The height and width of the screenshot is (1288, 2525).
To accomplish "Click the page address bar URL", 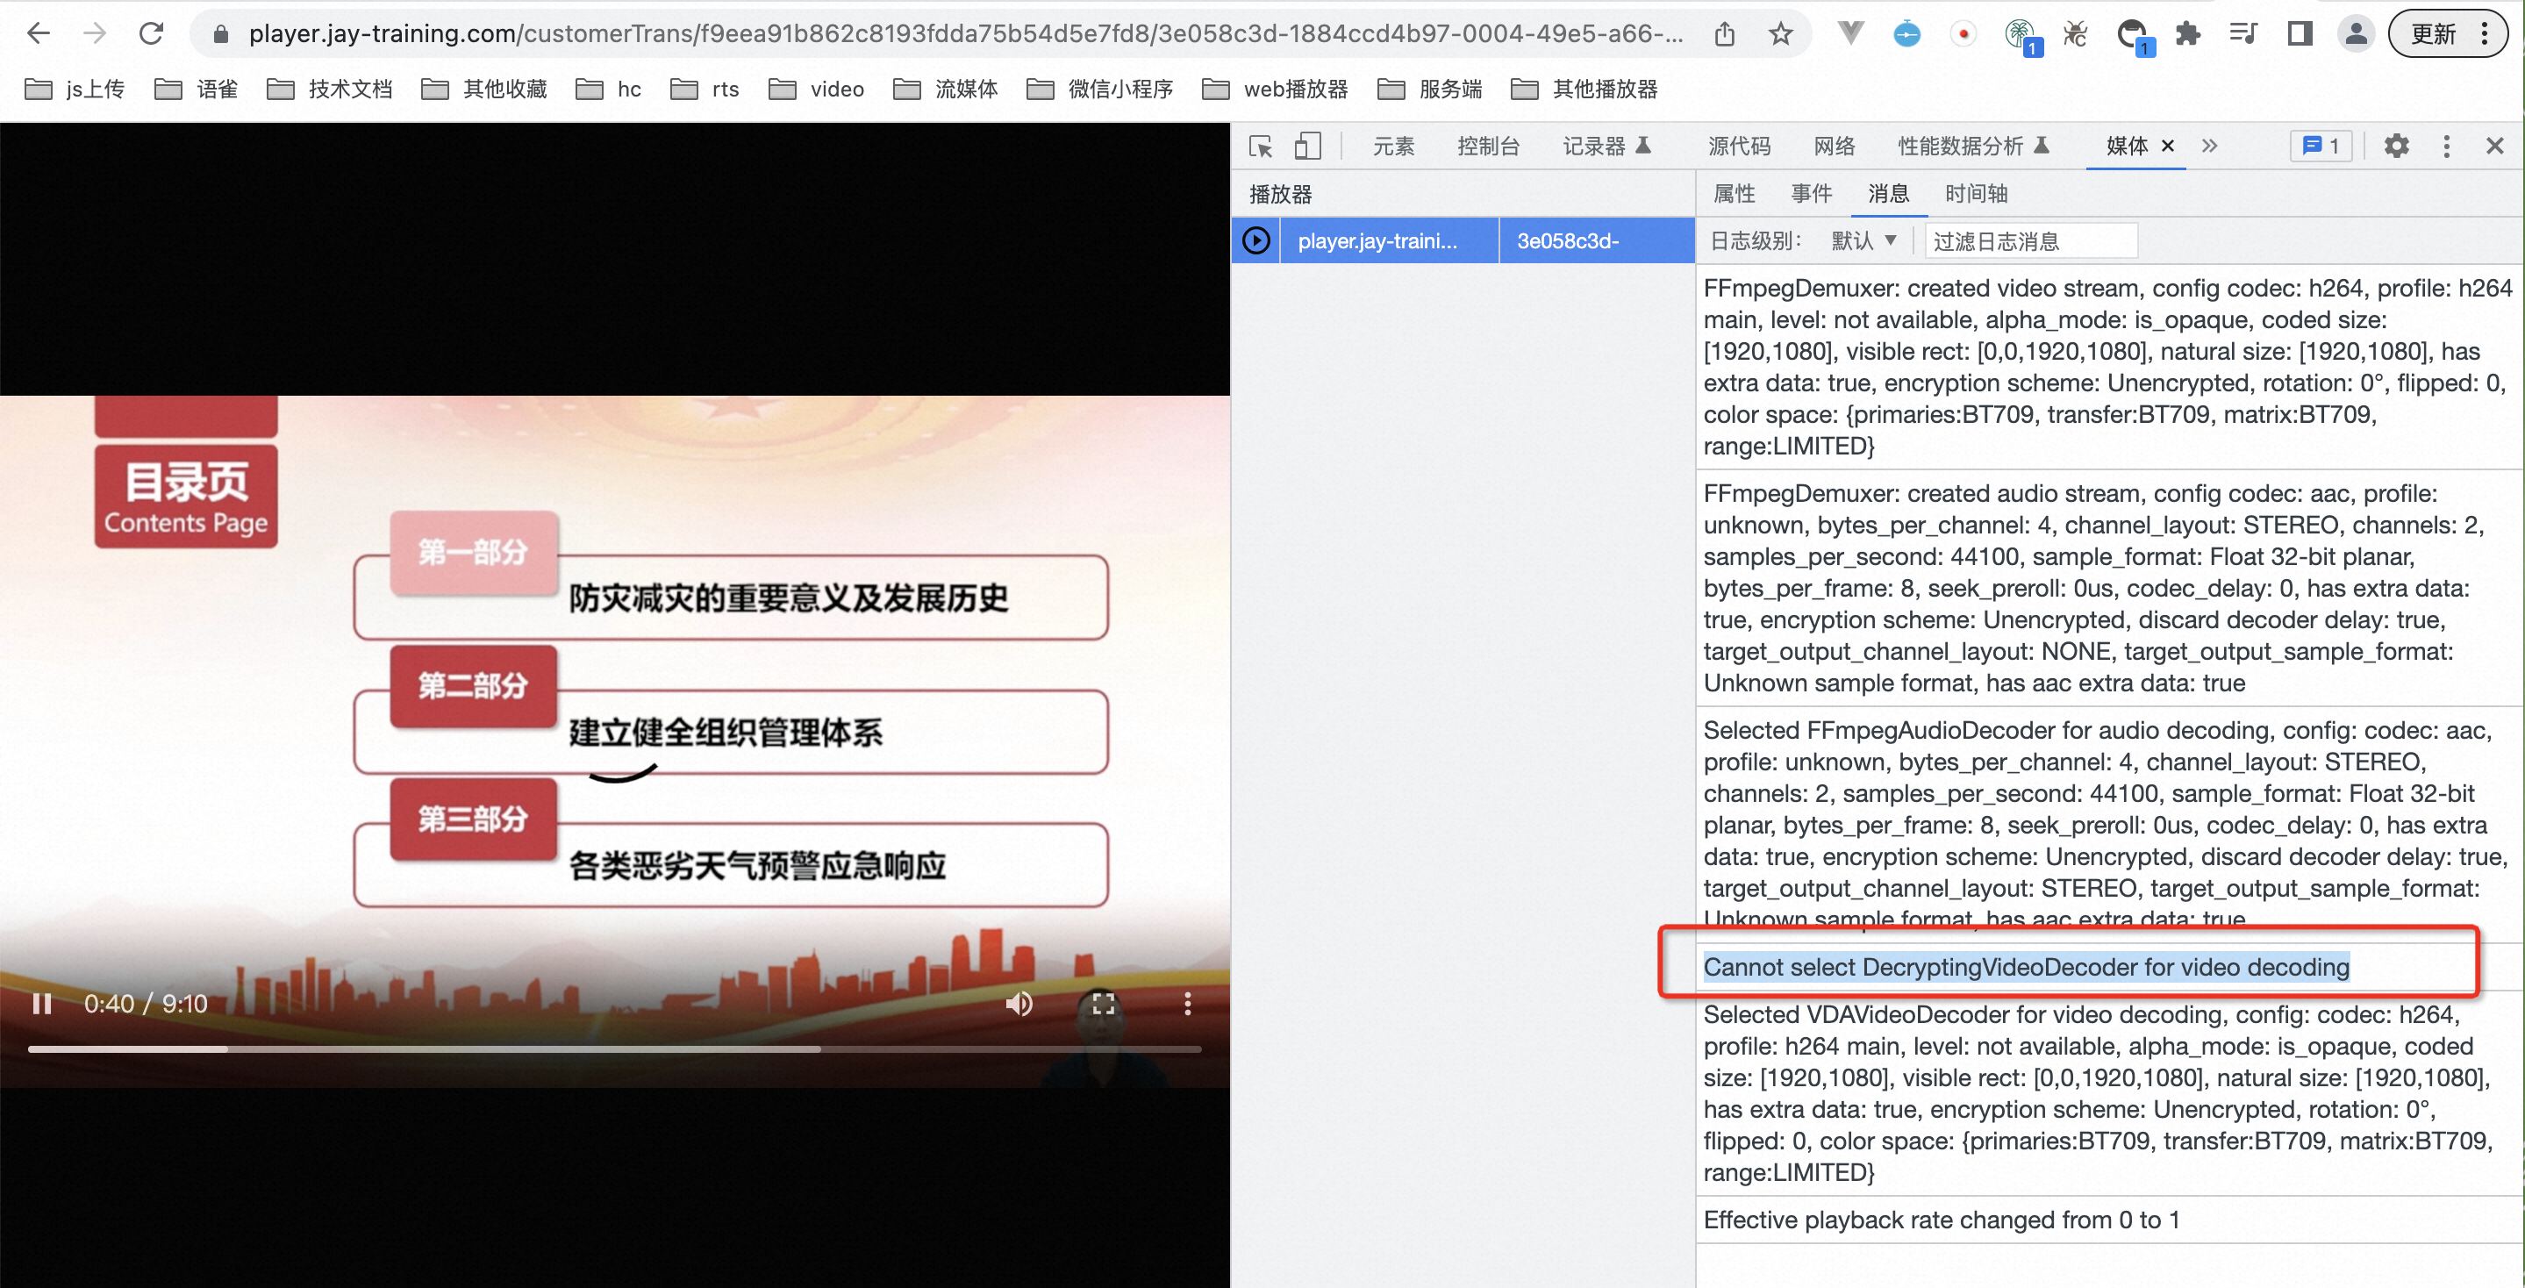I will pos(965,33).
